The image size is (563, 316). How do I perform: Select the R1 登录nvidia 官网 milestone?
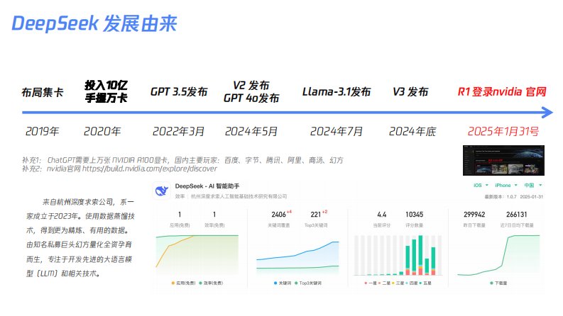tap(502, 91)
